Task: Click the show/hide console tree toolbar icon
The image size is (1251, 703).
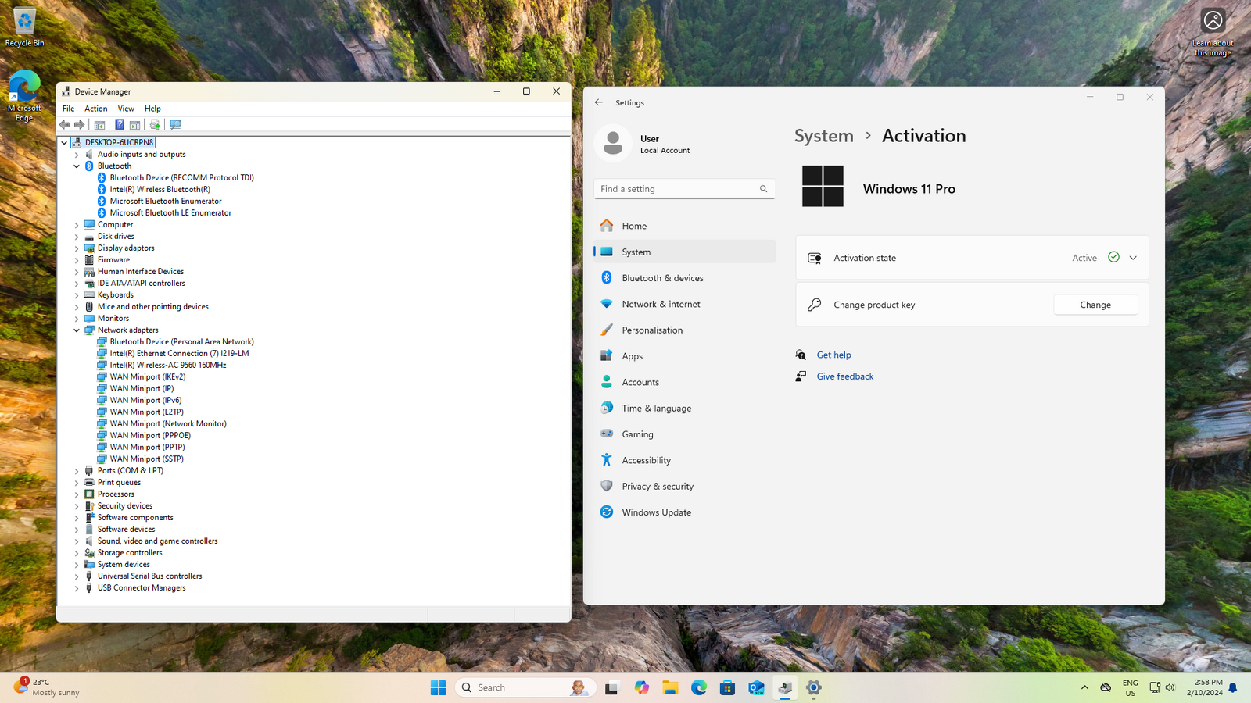Action: [x=99, y=125]
